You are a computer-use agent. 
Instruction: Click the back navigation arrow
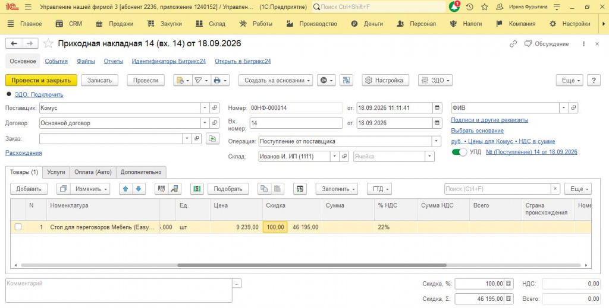(14, 44)
